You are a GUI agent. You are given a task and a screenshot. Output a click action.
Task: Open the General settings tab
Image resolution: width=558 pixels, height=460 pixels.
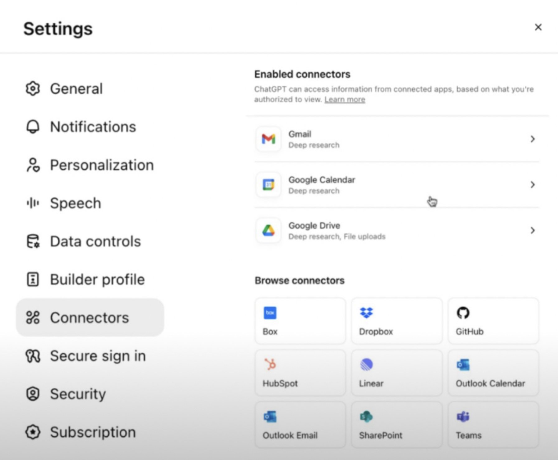[90, 89]
